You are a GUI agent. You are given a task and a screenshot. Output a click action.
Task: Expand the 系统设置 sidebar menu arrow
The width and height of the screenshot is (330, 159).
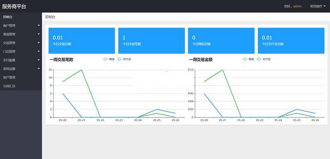tap(39, 68)
